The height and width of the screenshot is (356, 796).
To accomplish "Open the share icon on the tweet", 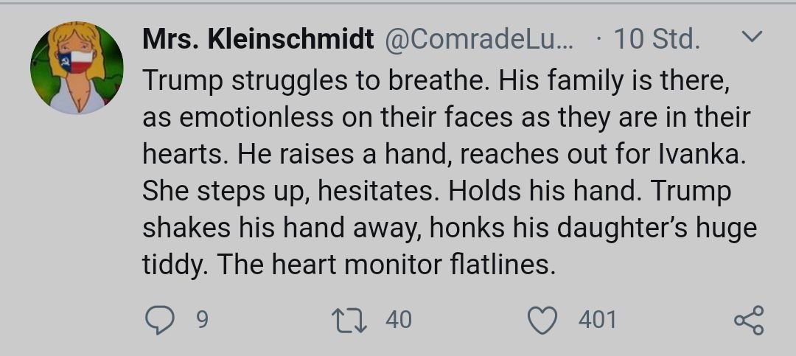I will pyautogui.click(x=749, y=320).
